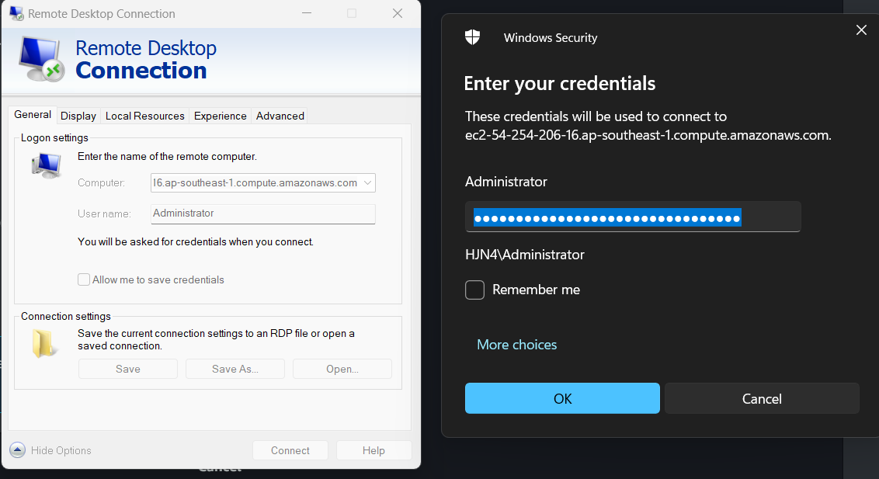
Task: Click the Hide Options arrow icon
Action: click(18, 450)
